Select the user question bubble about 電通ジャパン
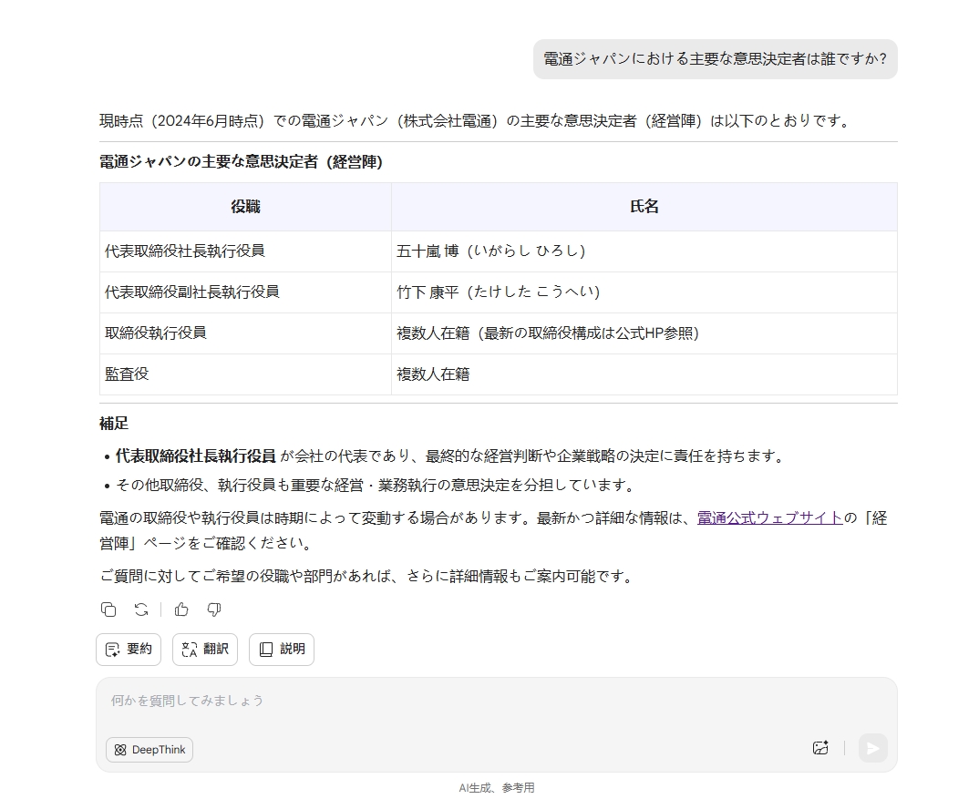The width and height of the screenshot is (979, 799). (715, 59)
